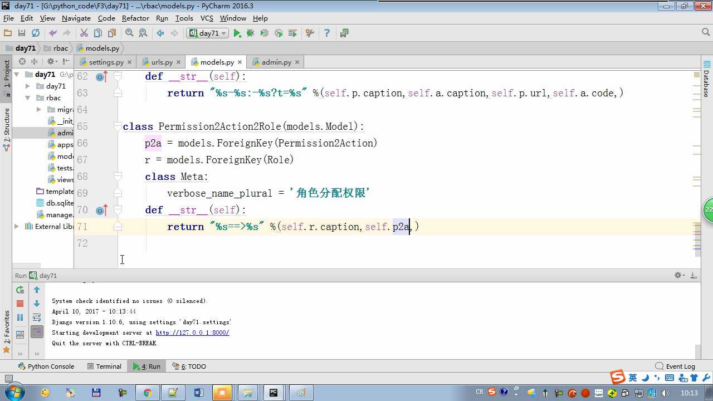
Task: Click the Copy icon in toolbar
Action: tap(98, 33)
